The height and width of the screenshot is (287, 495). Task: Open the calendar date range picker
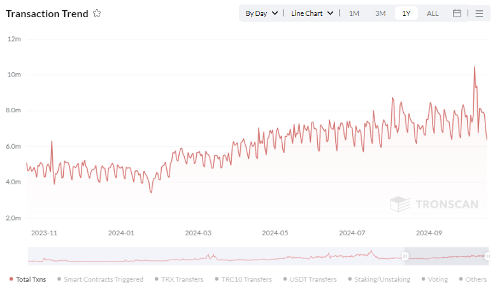[457, 13]
